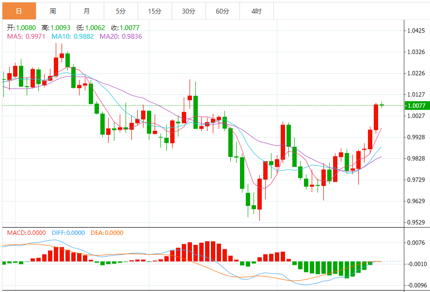The image size is (430, 292).
Task: Click the MA5: 0.9971 indicator label
Action: (26, 36)
